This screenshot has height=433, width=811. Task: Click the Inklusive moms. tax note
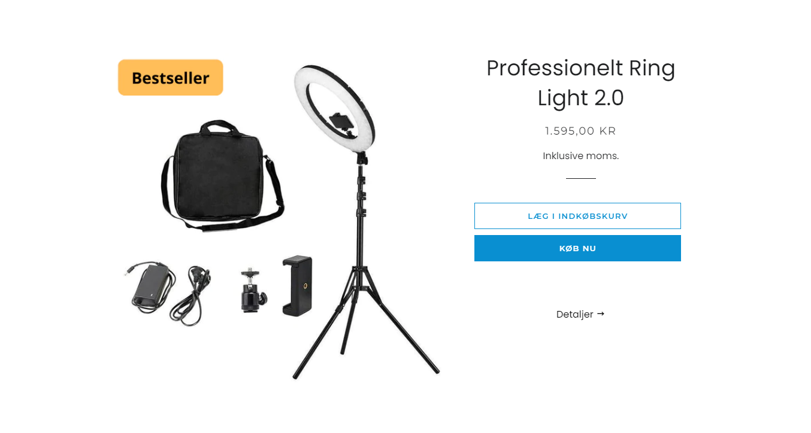click(580, 156)
